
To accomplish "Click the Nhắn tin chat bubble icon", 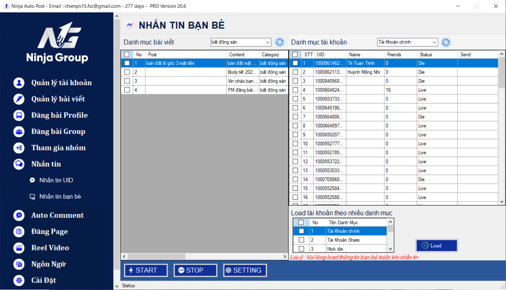I will (19, 164).
